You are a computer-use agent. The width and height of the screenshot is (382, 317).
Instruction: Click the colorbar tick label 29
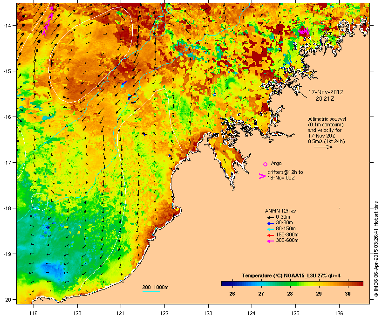[319, 294]
